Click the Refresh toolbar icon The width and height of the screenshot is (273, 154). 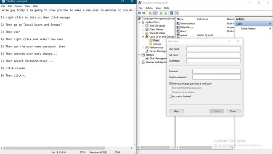pyautogui.click(x=161, y=13)
